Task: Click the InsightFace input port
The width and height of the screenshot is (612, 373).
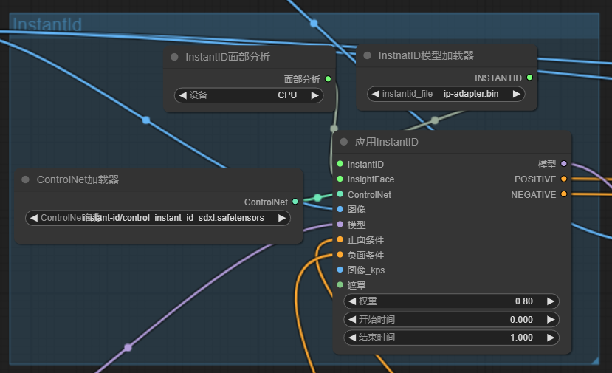Action: click(x=340, y=179)
